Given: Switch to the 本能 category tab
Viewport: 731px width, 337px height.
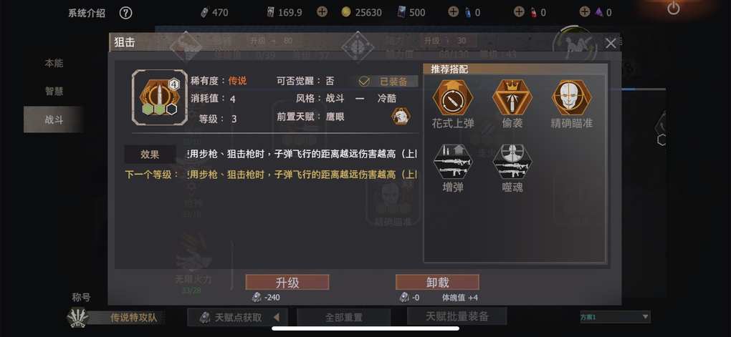Looking at the screenshot, I should point(54,63).
